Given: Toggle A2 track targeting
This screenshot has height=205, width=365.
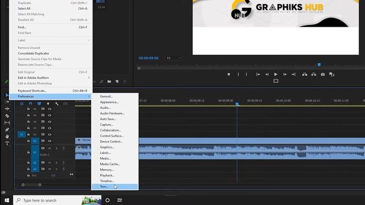Looking at the screenshot, I should coord(35,163).
